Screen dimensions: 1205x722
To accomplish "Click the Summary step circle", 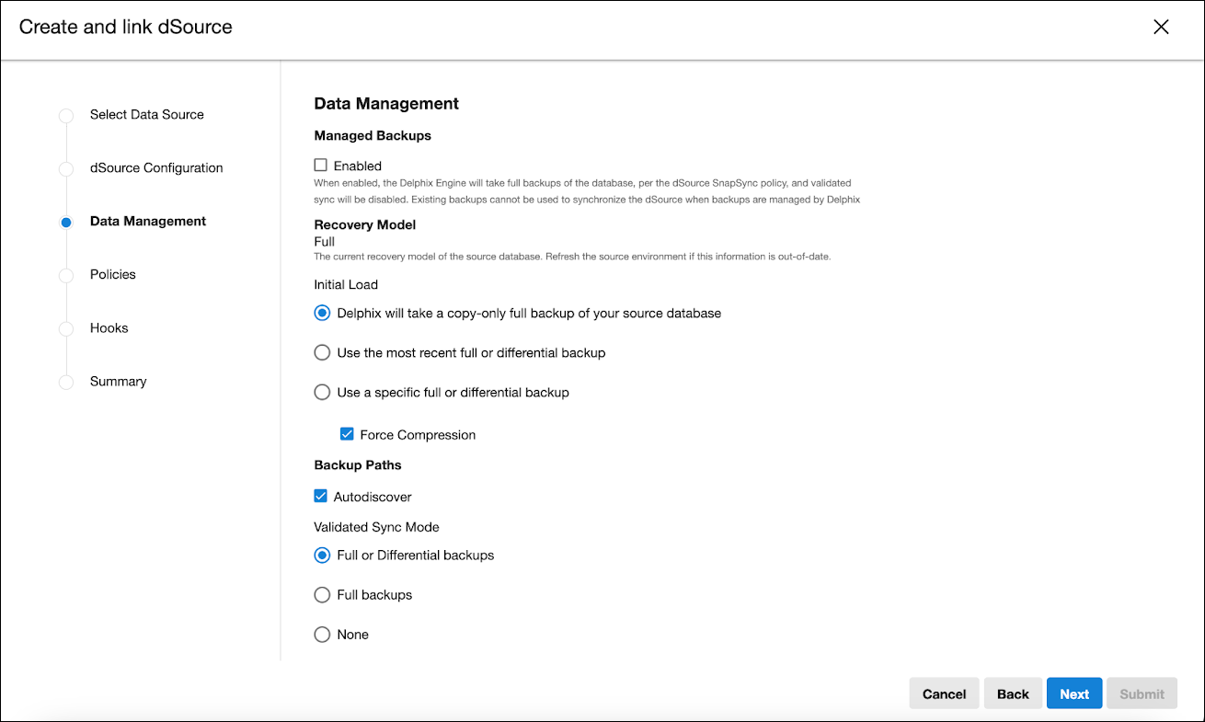I will pos(66,383).
